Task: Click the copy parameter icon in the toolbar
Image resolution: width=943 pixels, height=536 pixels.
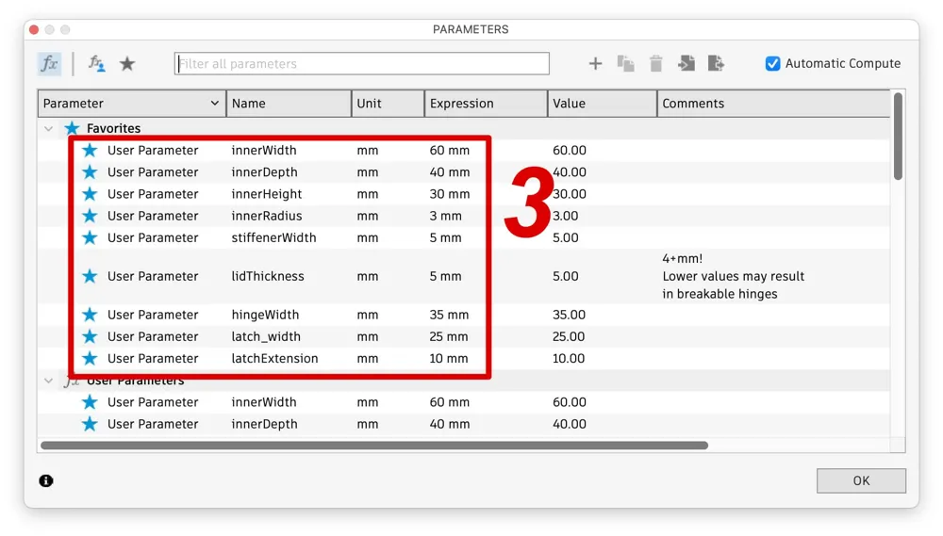Action: 625,64
